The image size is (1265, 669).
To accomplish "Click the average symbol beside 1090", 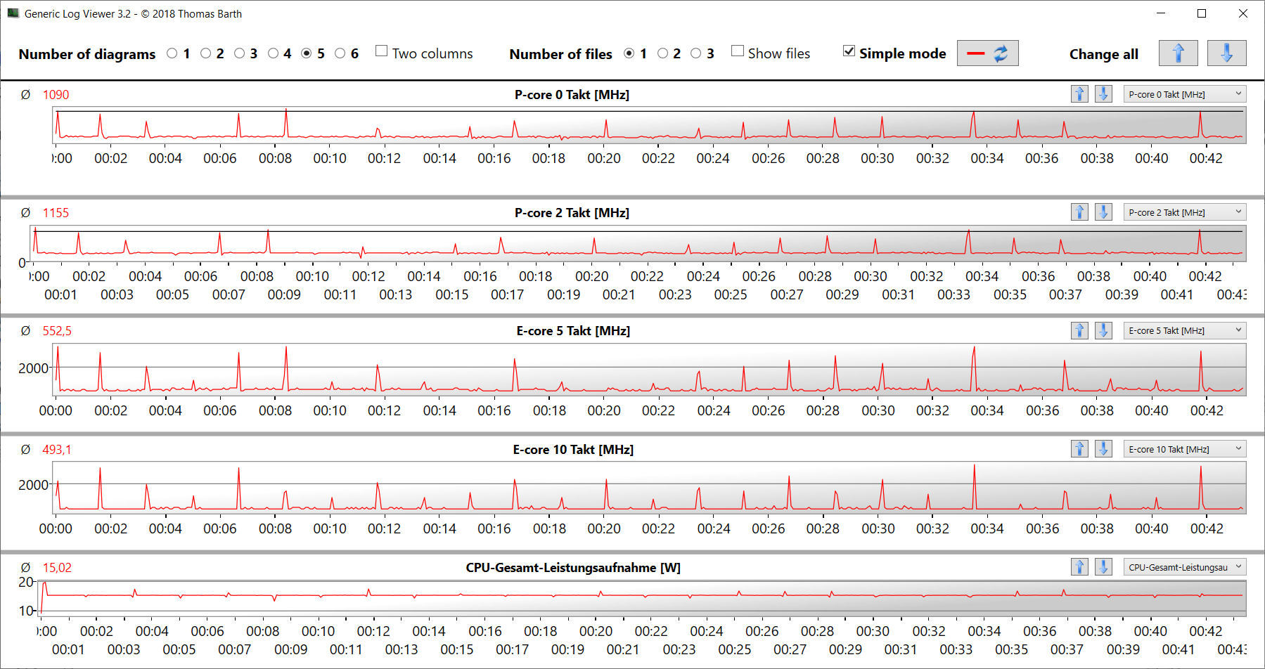I will pos(25,95).
